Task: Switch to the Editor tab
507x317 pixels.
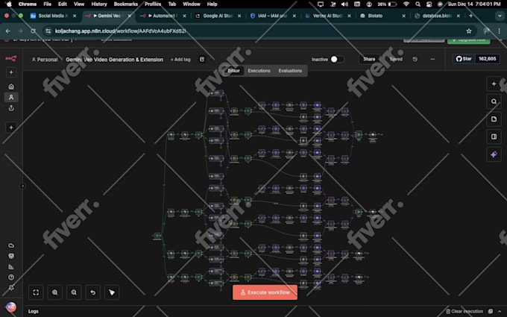Action: click(x=233, y=71)
